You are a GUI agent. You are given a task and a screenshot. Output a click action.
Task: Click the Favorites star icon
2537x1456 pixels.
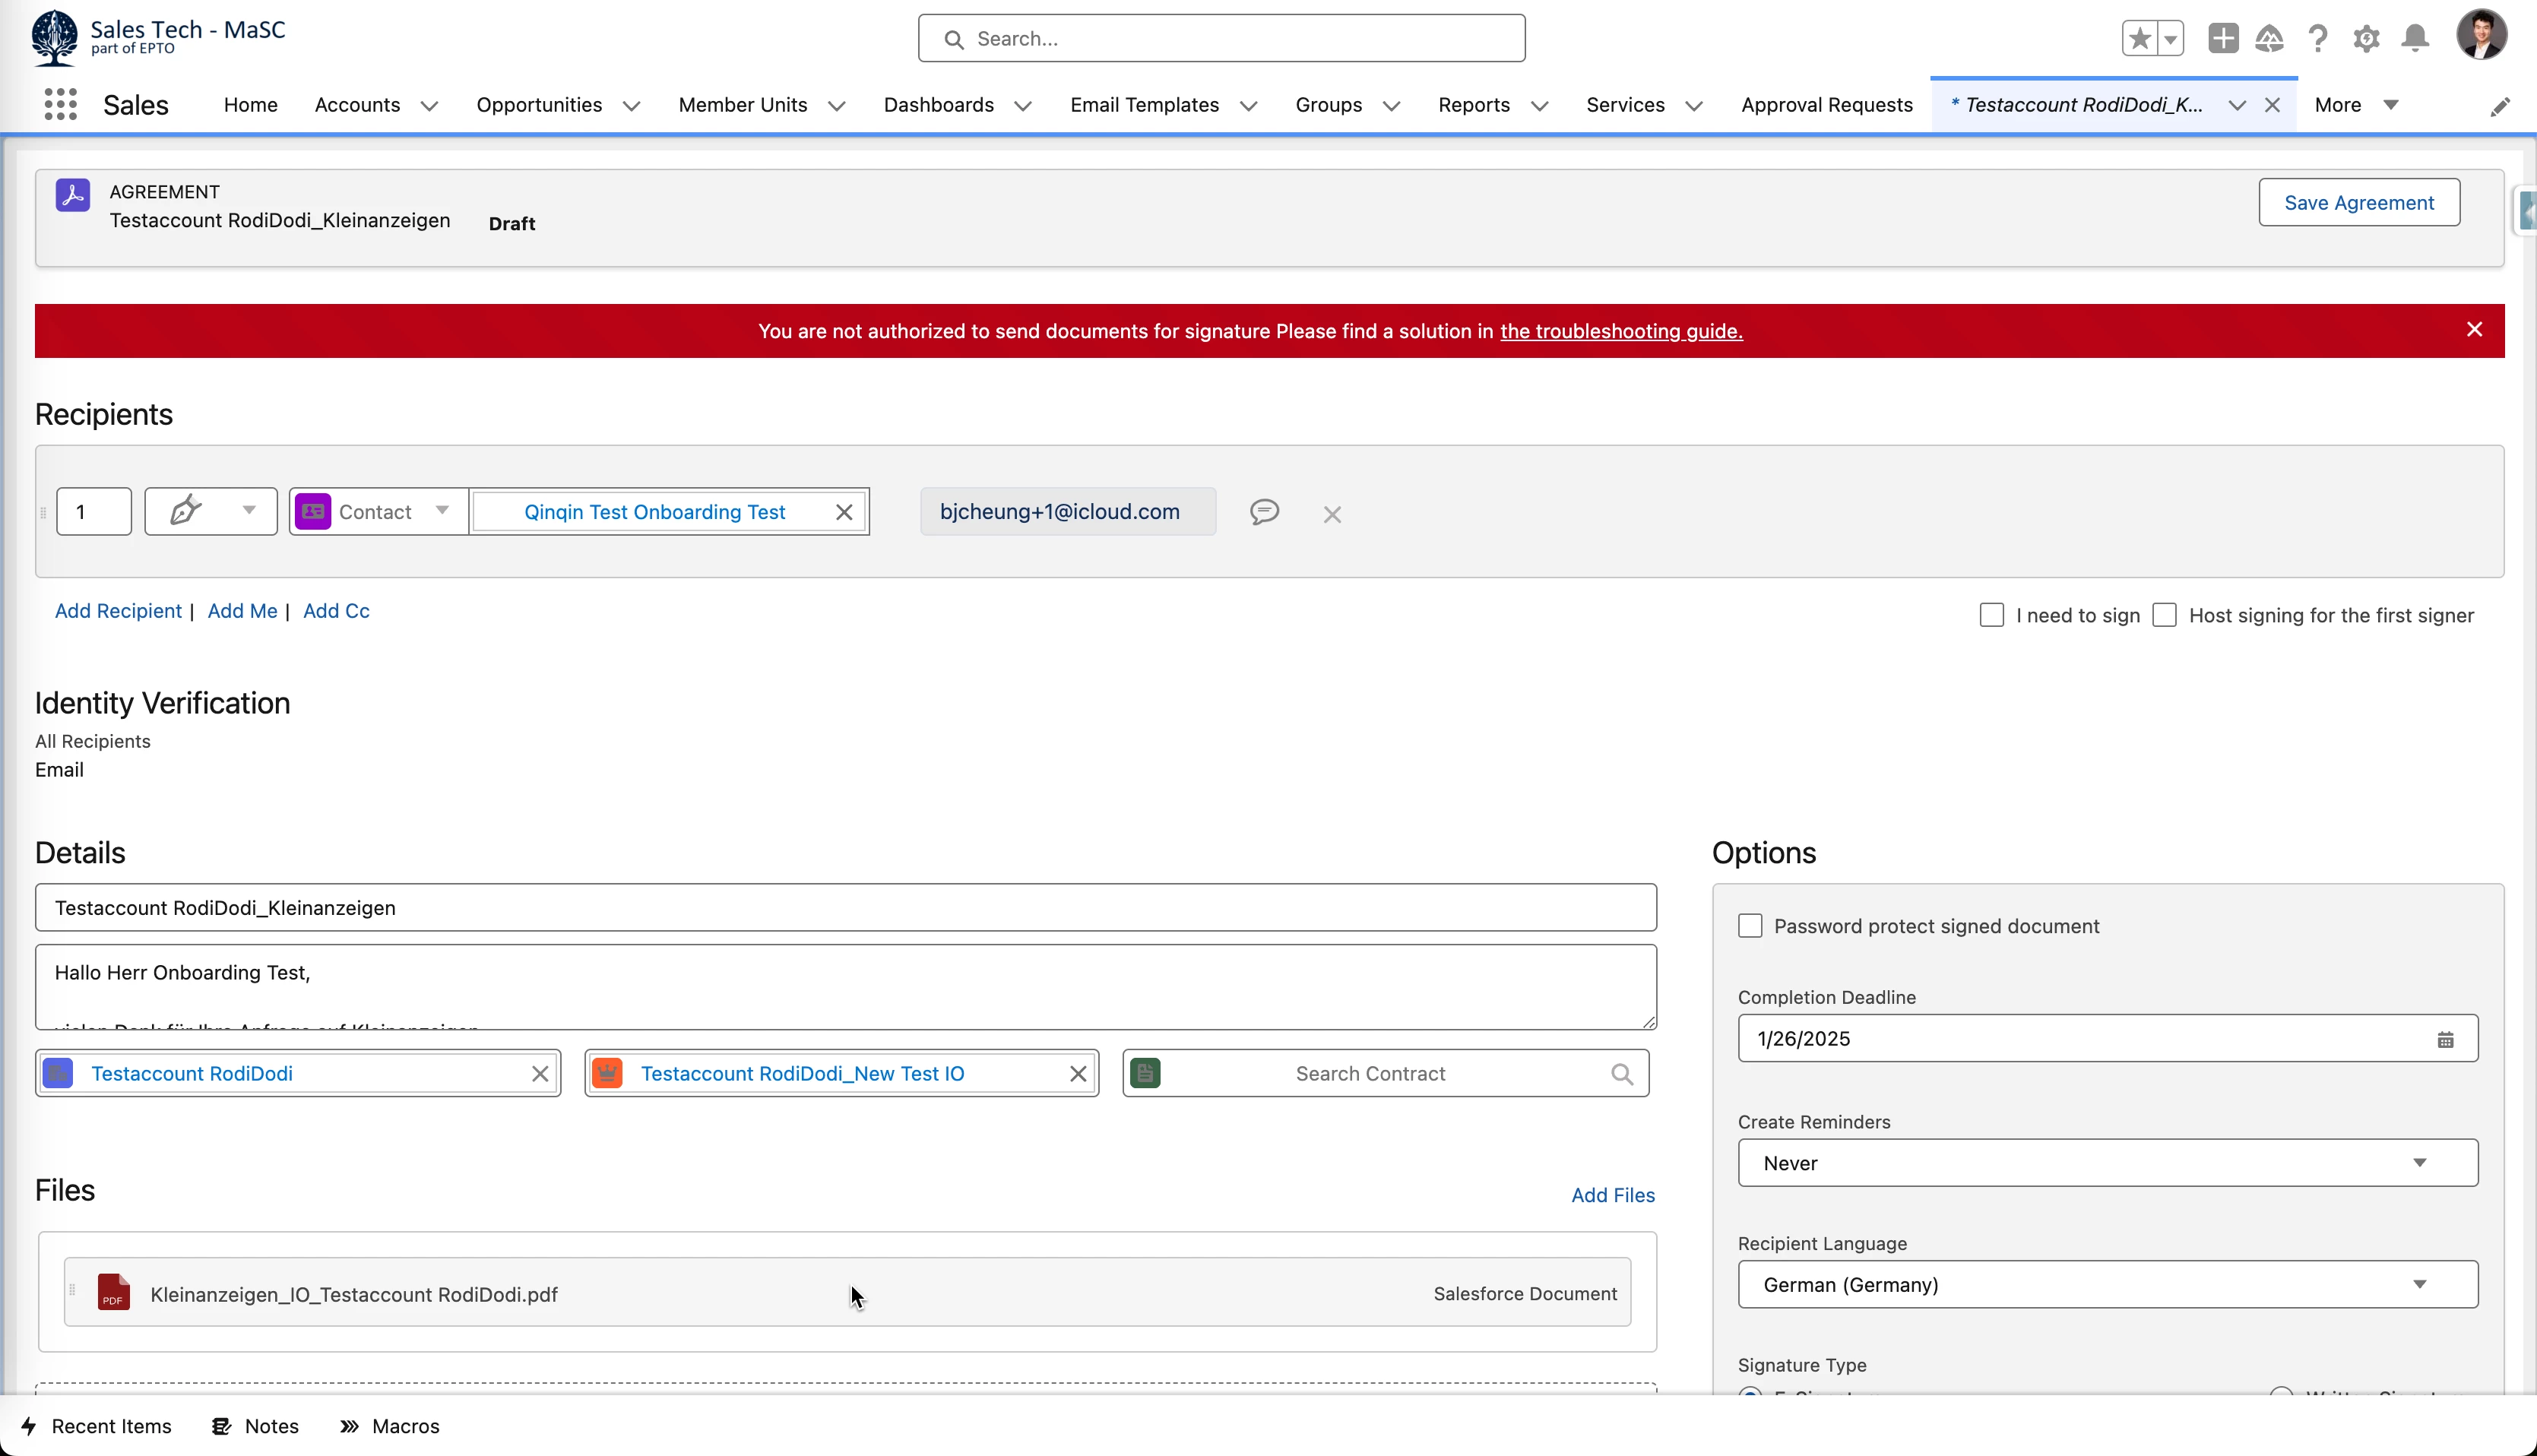click(x=2139, y=38)
